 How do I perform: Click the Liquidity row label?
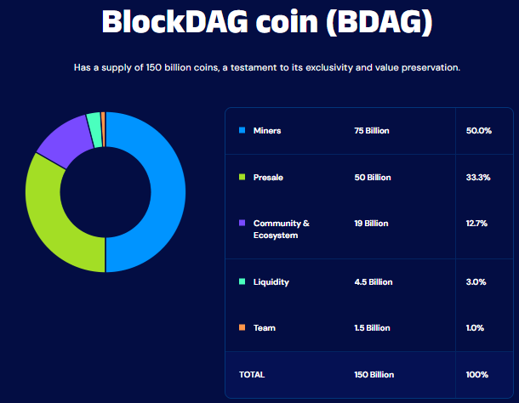pyautogui.click(x=271, y=282)
